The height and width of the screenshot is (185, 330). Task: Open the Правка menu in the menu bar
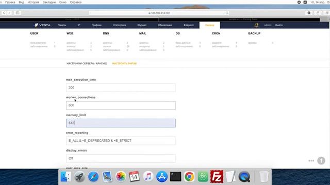(x=10, y=2)
